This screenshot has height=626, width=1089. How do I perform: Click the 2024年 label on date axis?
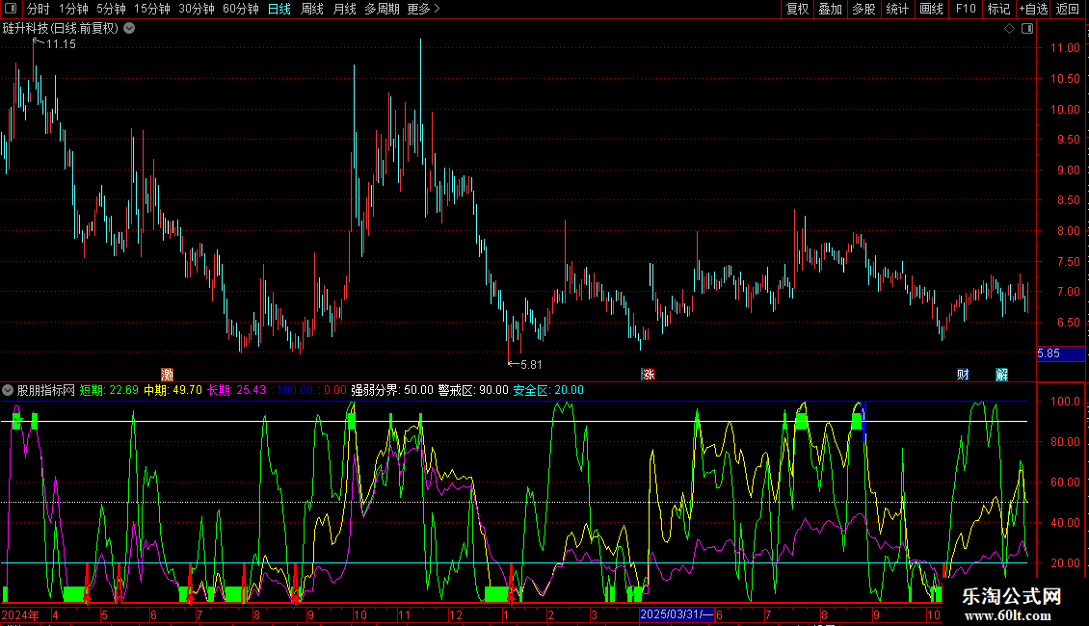(x=20, y=614)
